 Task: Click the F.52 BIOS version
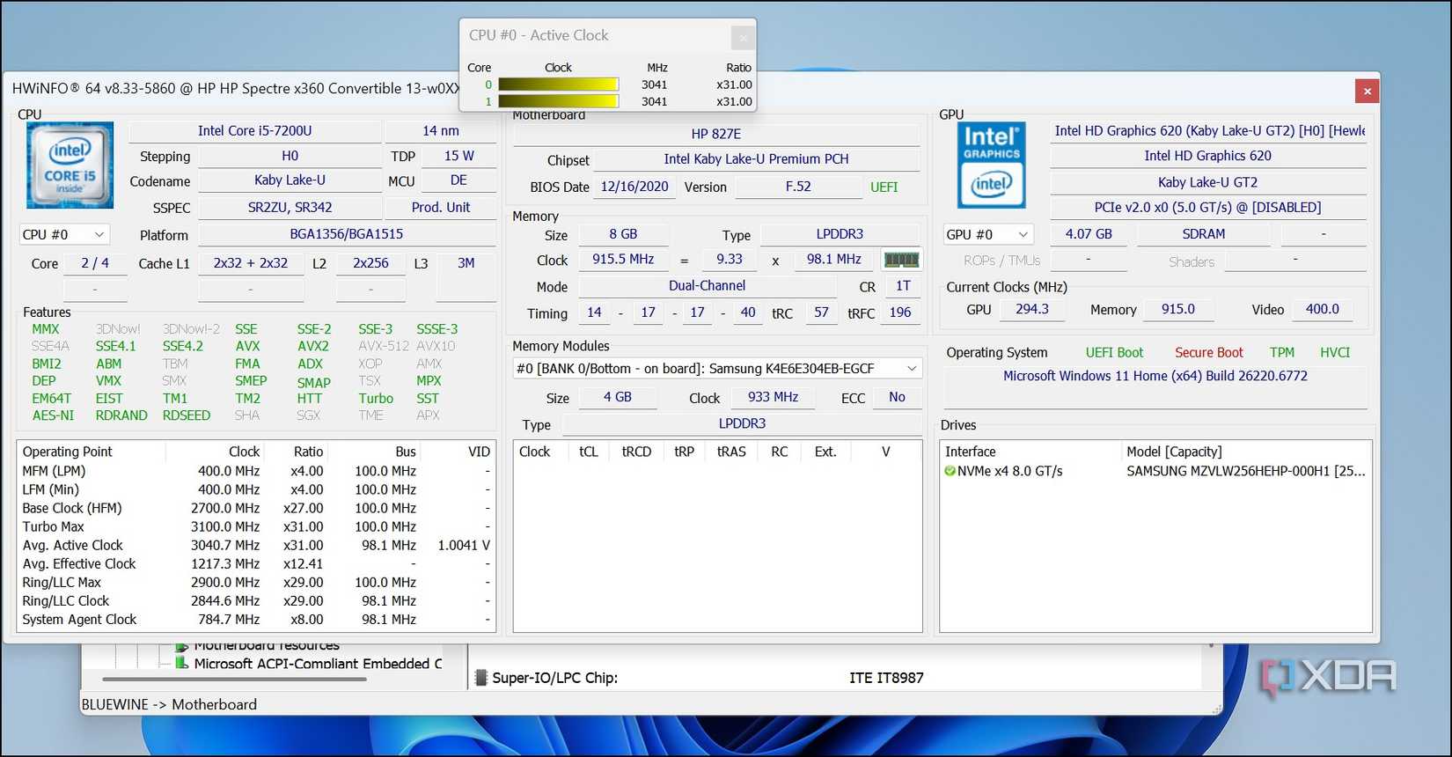pos(798,187)
